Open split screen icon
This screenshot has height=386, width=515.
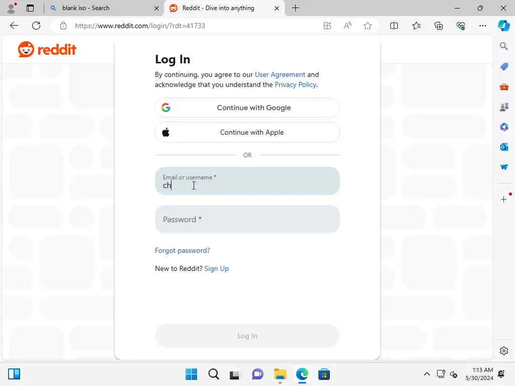pyautogui.click(x=394, y=26)
